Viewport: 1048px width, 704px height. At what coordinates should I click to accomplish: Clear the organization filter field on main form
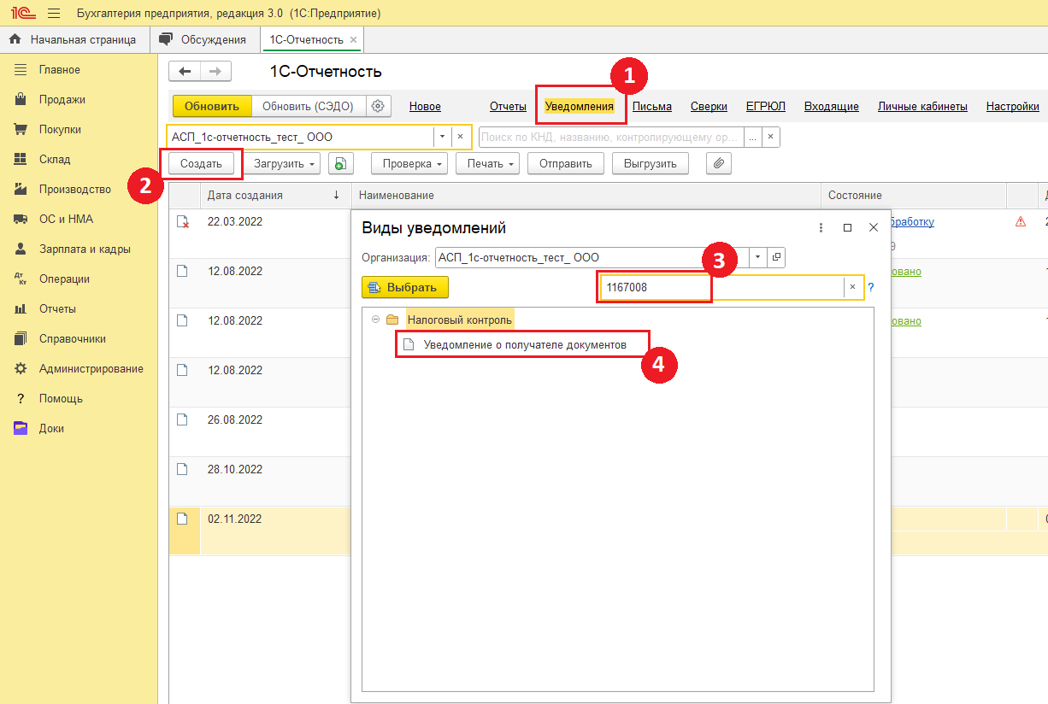pyautogui.click(x=460, y=137)
